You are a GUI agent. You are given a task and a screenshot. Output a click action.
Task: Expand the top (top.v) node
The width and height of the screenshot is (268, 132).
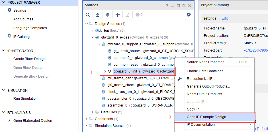[x=93, y=31]
